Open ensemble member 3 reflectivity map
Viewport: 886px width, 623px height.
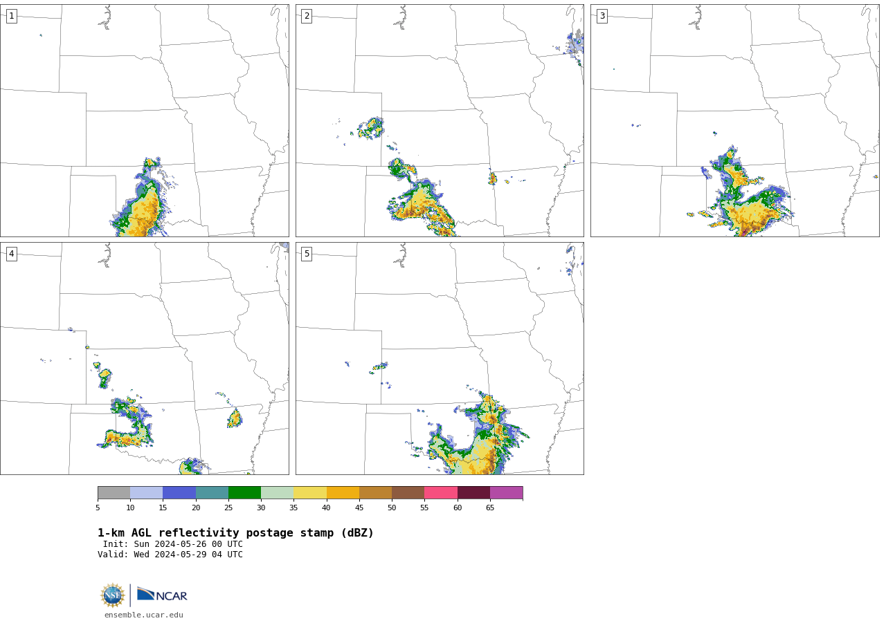pos(735,121)
